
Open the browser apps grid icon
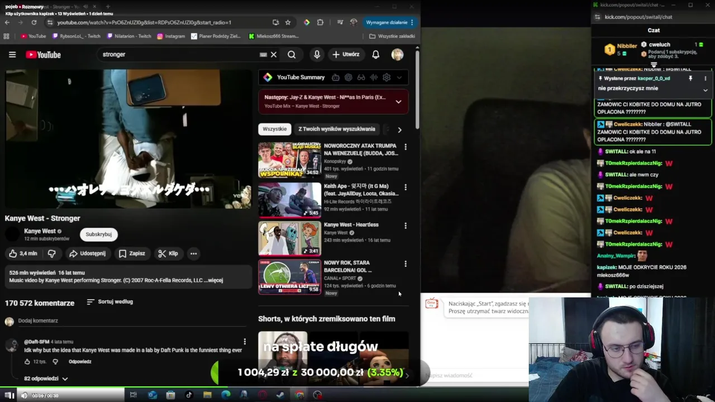6,36
